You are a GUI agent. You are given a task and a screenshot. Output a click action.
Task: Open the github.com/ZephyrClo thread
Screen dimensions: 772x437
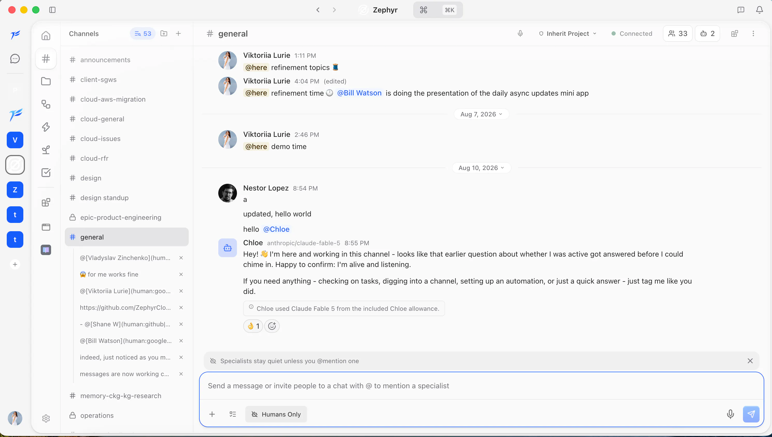point(125,308)
